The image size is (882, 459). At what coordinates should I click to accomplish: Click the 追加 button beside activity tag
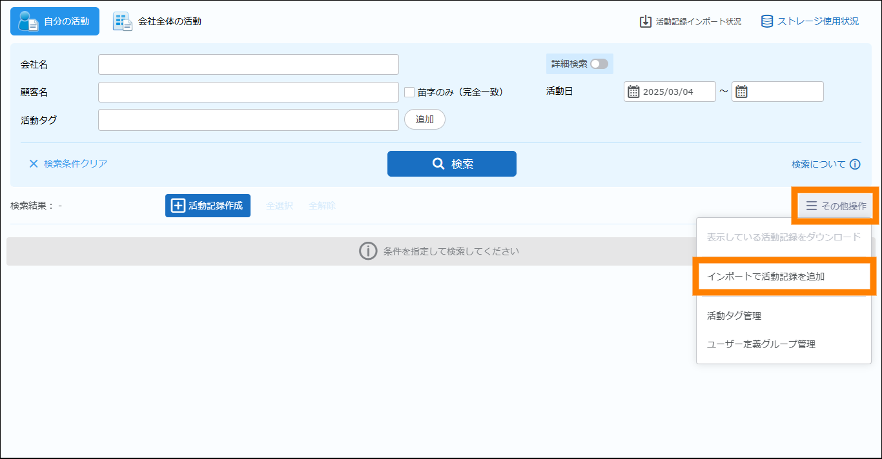pyautogui.click(x=424, y=119)
